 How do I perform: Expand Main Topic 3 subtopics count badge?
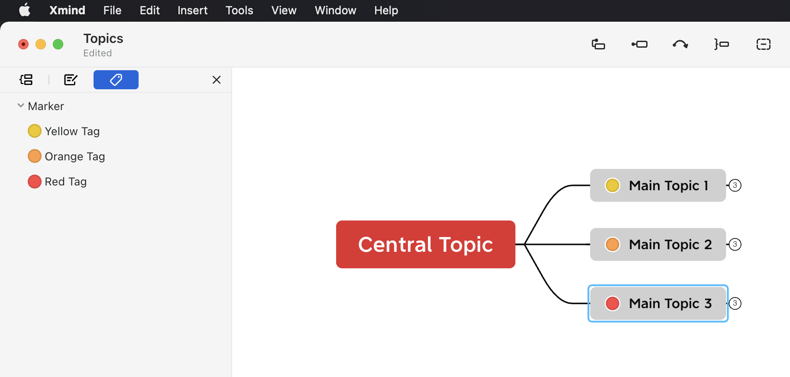coord(735,303)
